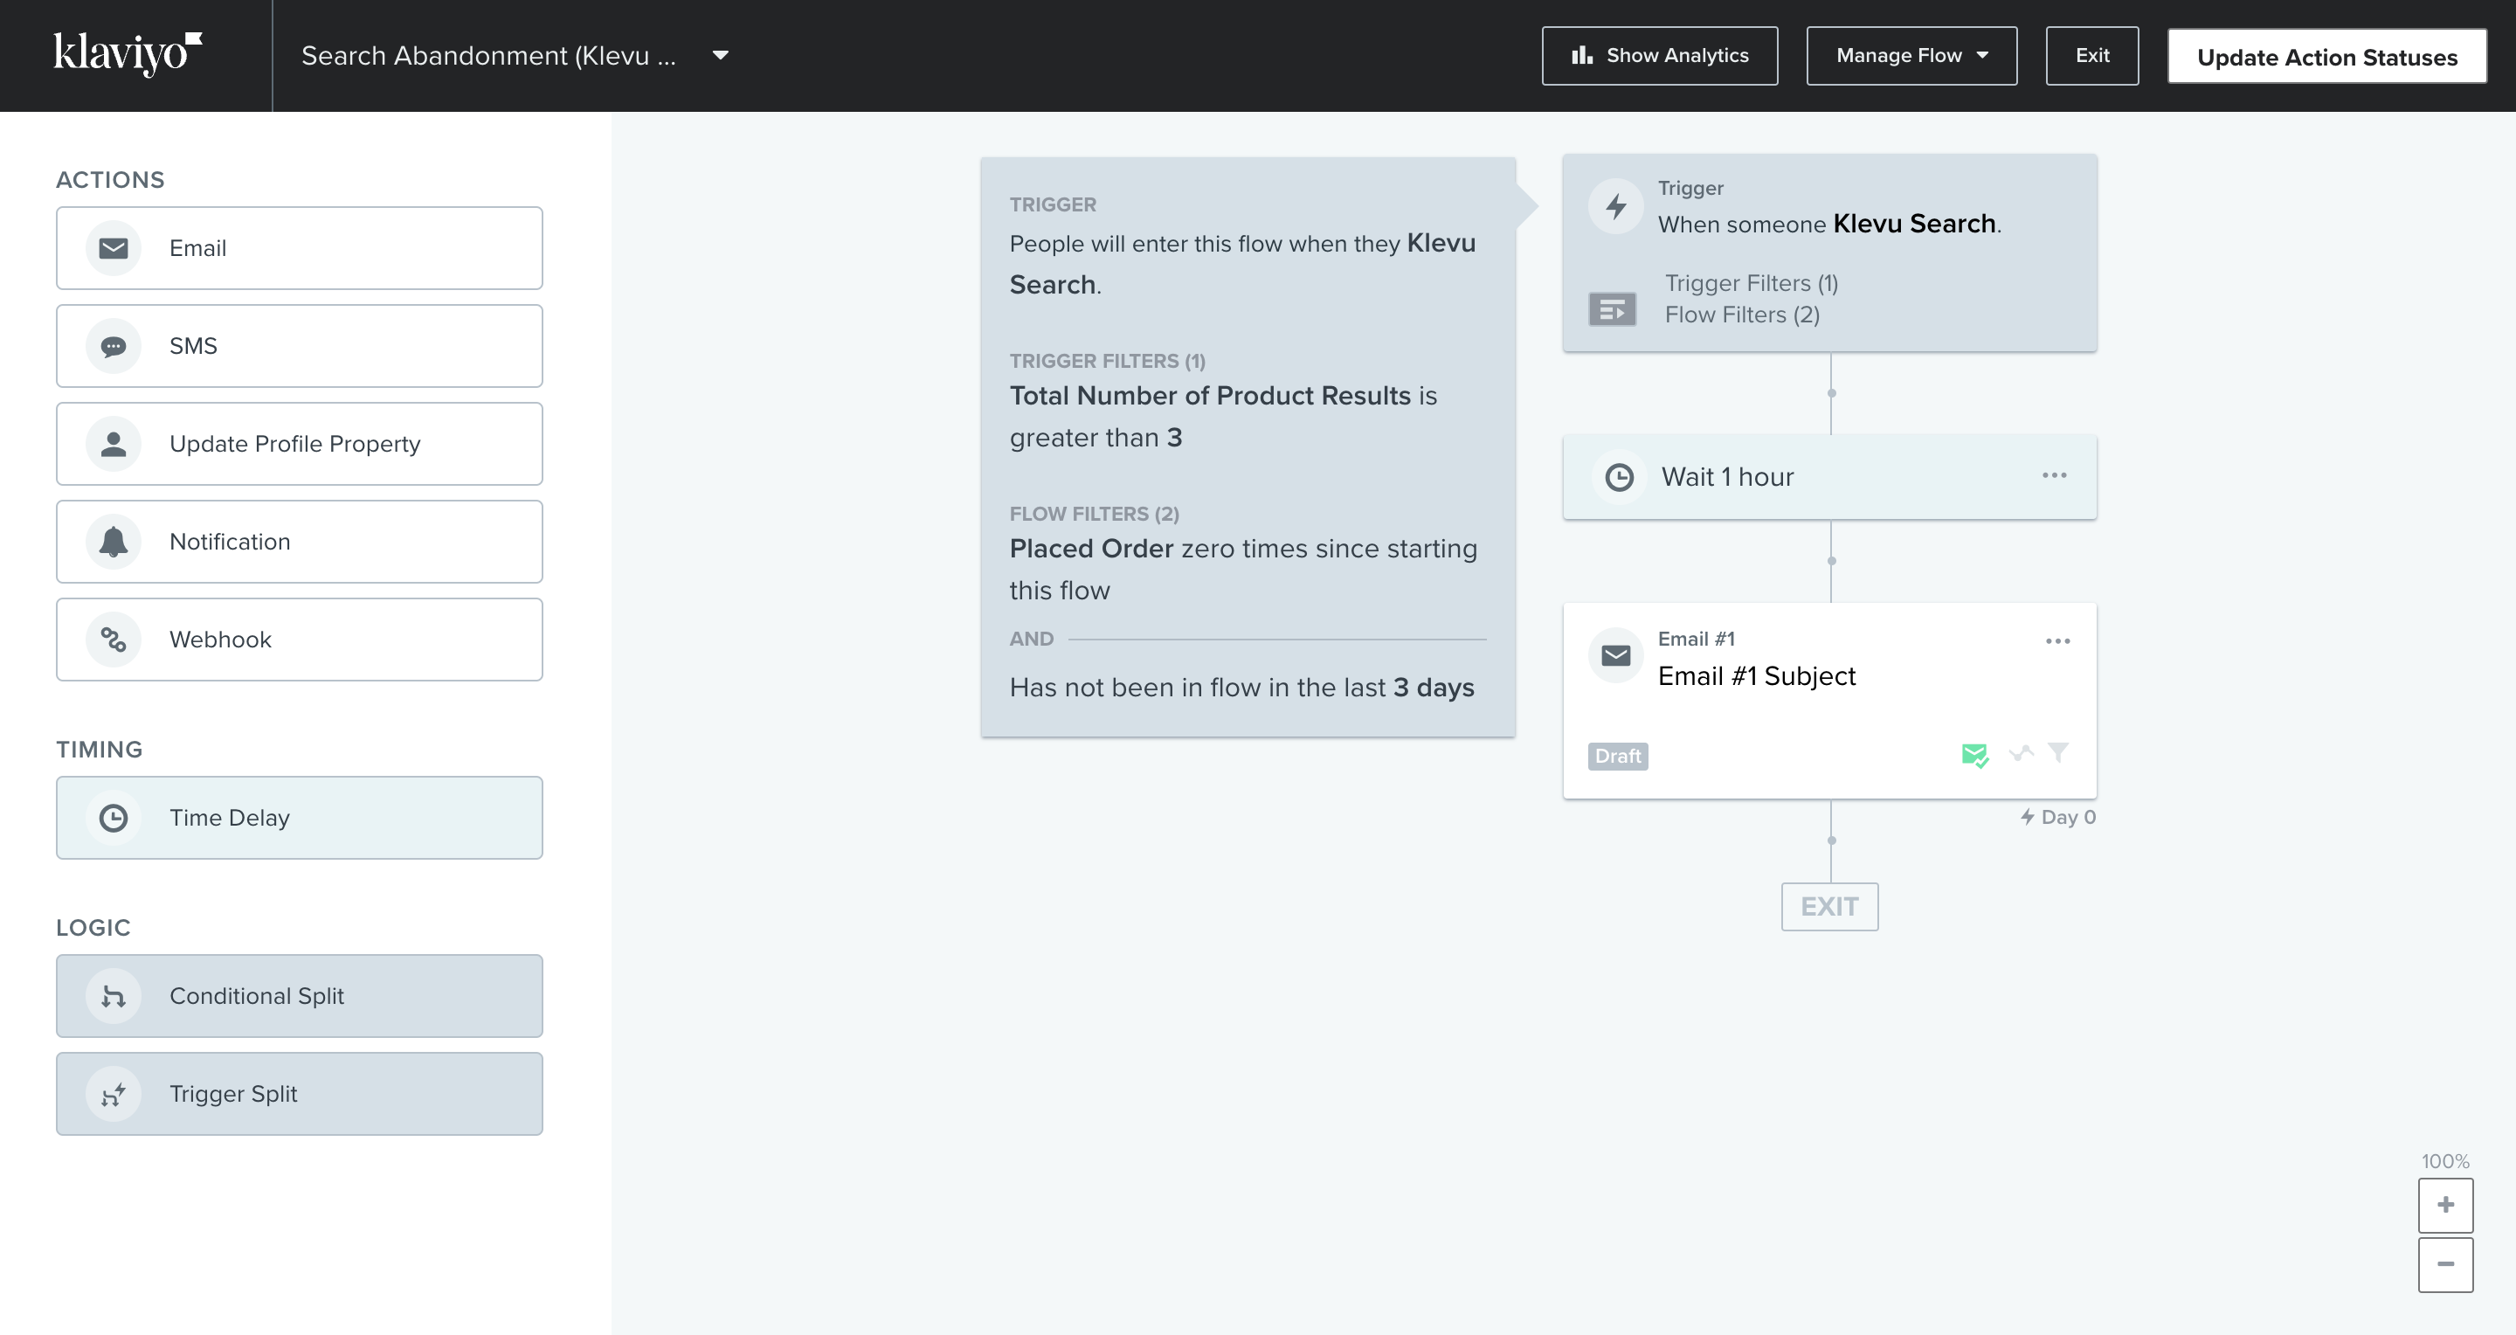Open Trigger Filters (1)

[1752, 283]
